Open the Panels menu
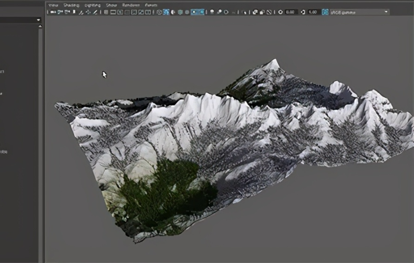The image size is (414, 263). [151, 5]
